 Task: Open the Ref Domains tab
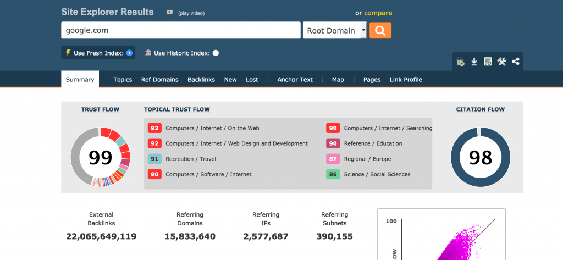pos(160,79)
